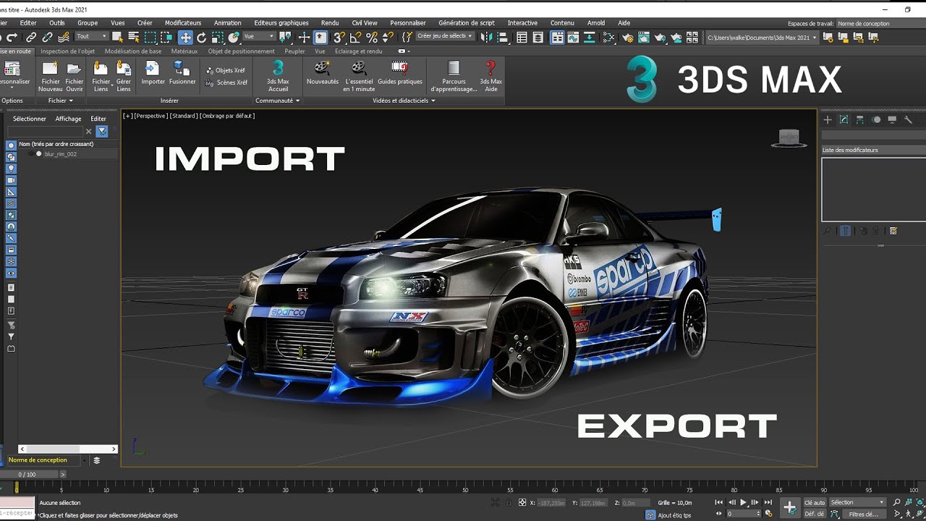This screenshot has height=521, width=926.
Task: Switch to Modify panel in command panel
Action: point(844,119)
